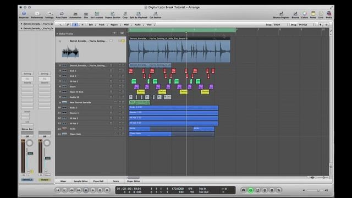Switch to the Mixer tab
The height and width of the screenshot is (198, 352).
63,181
